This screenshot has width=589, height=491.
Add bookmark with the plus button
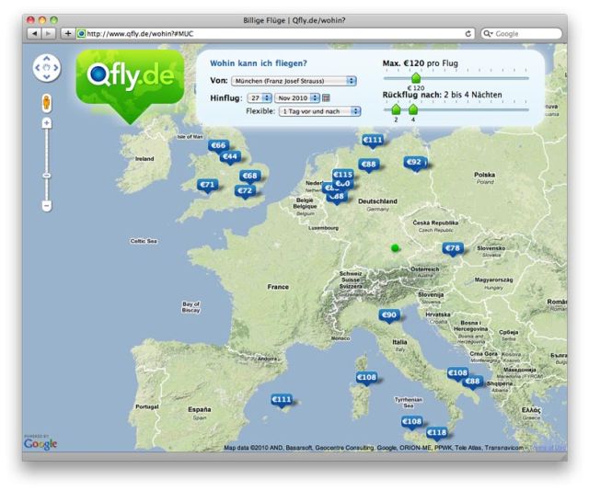pos(67,34)
